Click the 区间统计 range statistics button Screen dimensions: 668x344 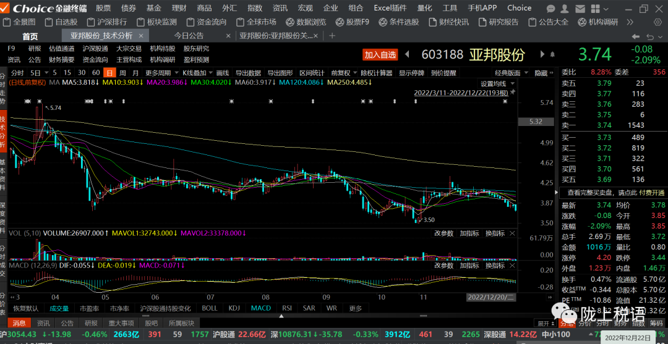coord(312,73)
